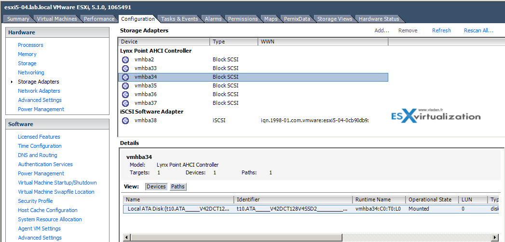Open the PernixData tab
Viewport: 505px width, 242px height.
point(297,19)
